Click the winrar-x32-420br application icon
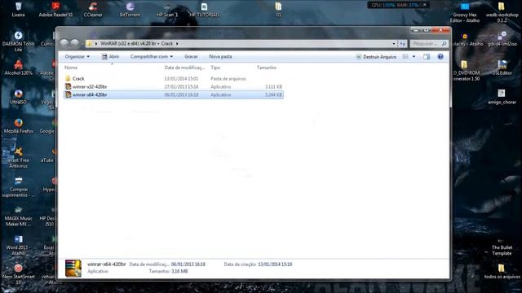The height and width of the screenshot is (293, 522). (68, 86)
